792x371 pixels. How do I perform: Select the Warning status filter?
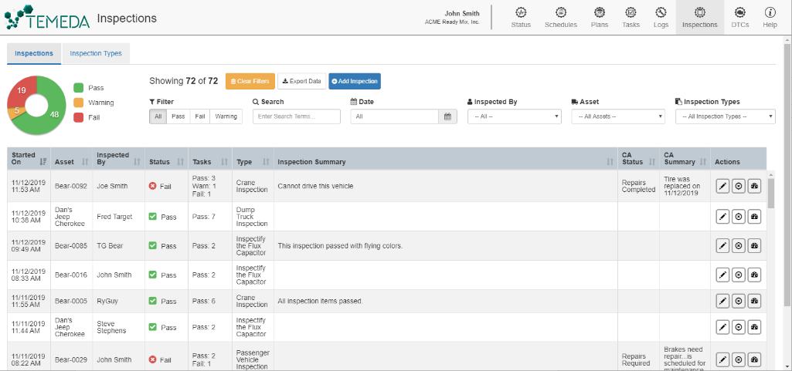pyautogui.click(x=226, y=116)
